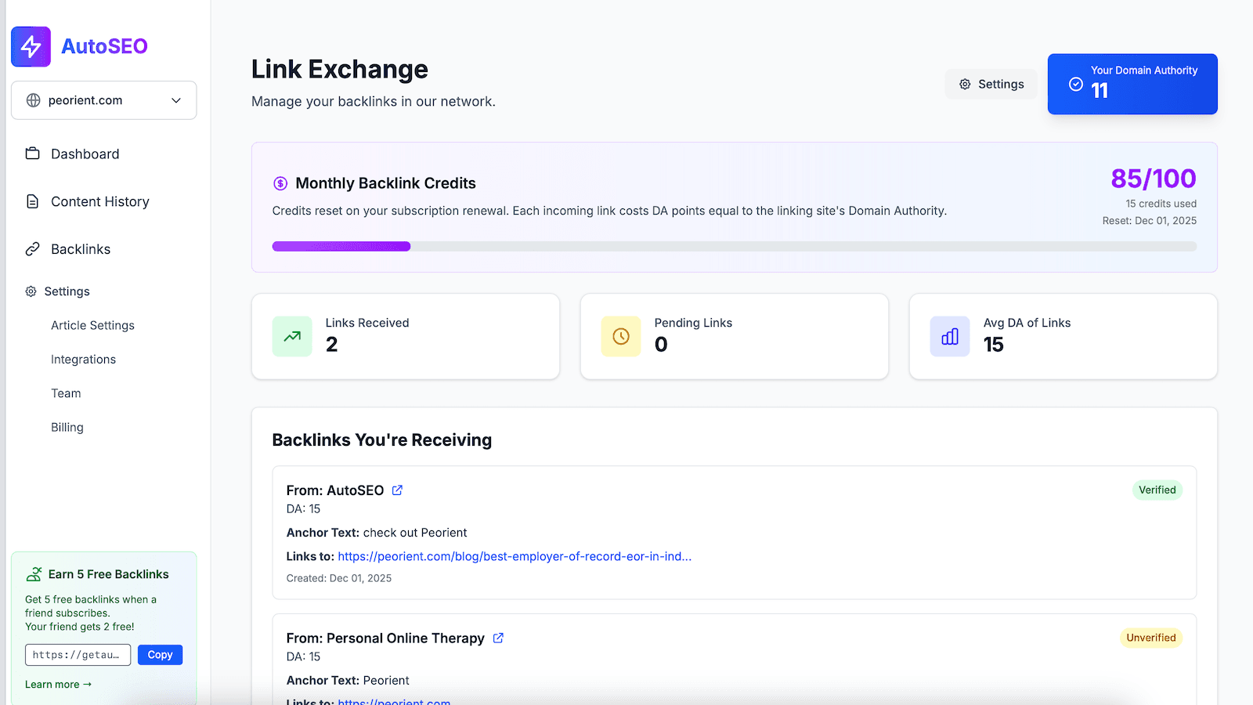Image resolution: width=1253 pixels, height=705 pixels.
Task: Select the Content History document icon
Action: pos(32,201)
